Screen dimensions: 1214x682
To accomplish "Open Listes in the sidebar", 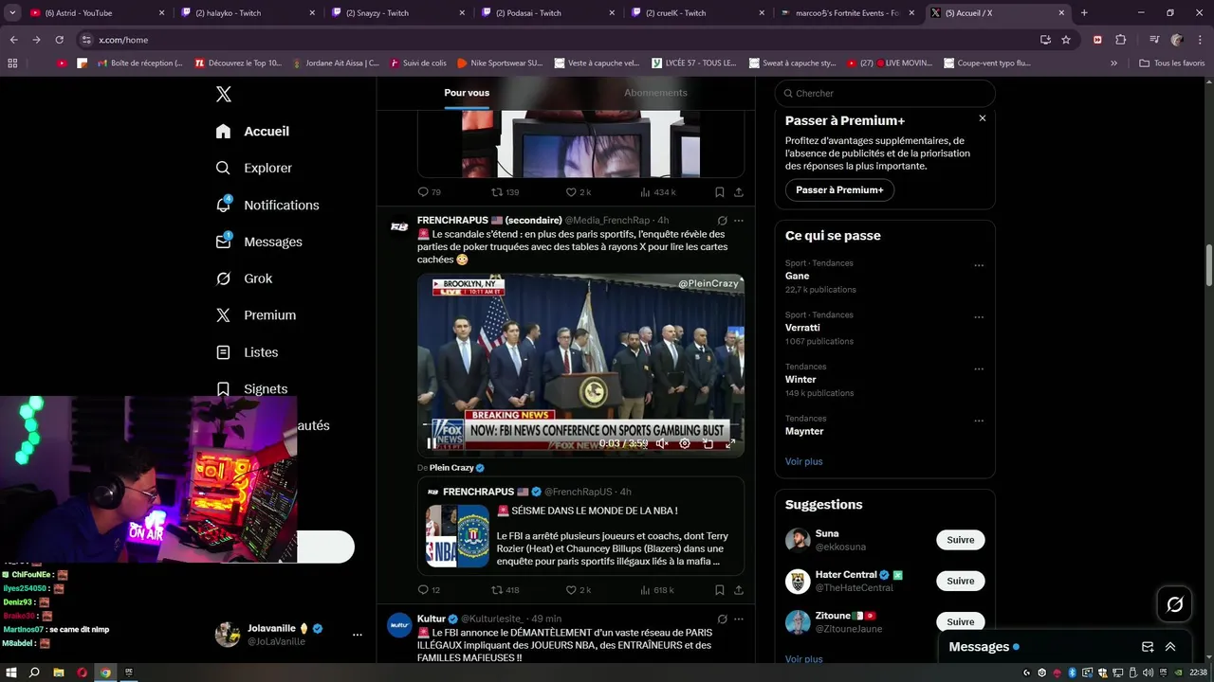I will (x=247, y=352).
